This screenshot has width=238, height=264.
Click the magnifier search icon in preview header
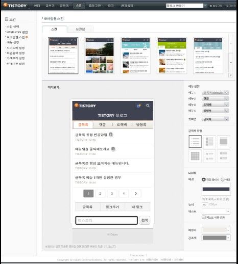[x=148, y=105]
